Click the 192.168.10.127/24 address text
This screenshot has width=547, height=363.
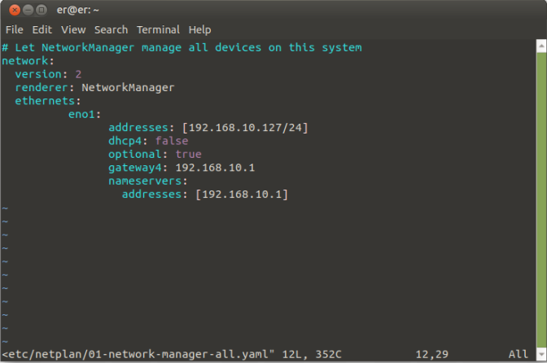245,127
